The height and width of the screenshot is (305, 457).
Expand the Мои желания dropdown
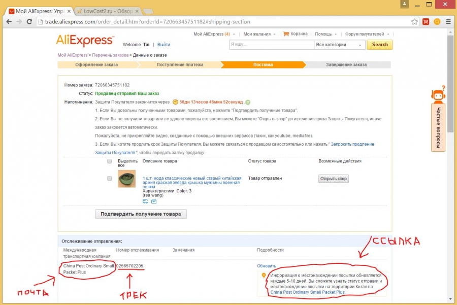(274, 35)
